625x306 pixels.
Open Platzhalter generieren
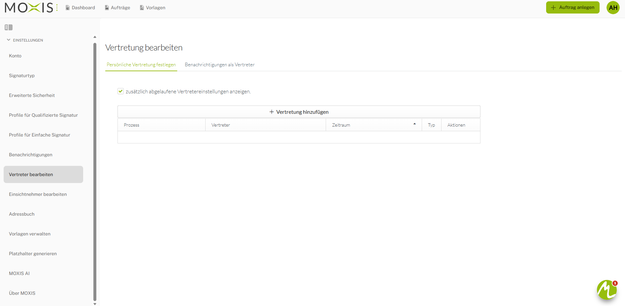pyautogui.click(x=43, y=254)
